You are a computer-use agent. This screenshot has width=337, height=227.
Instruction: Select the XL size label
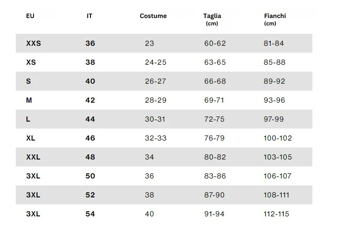point(31,138)
